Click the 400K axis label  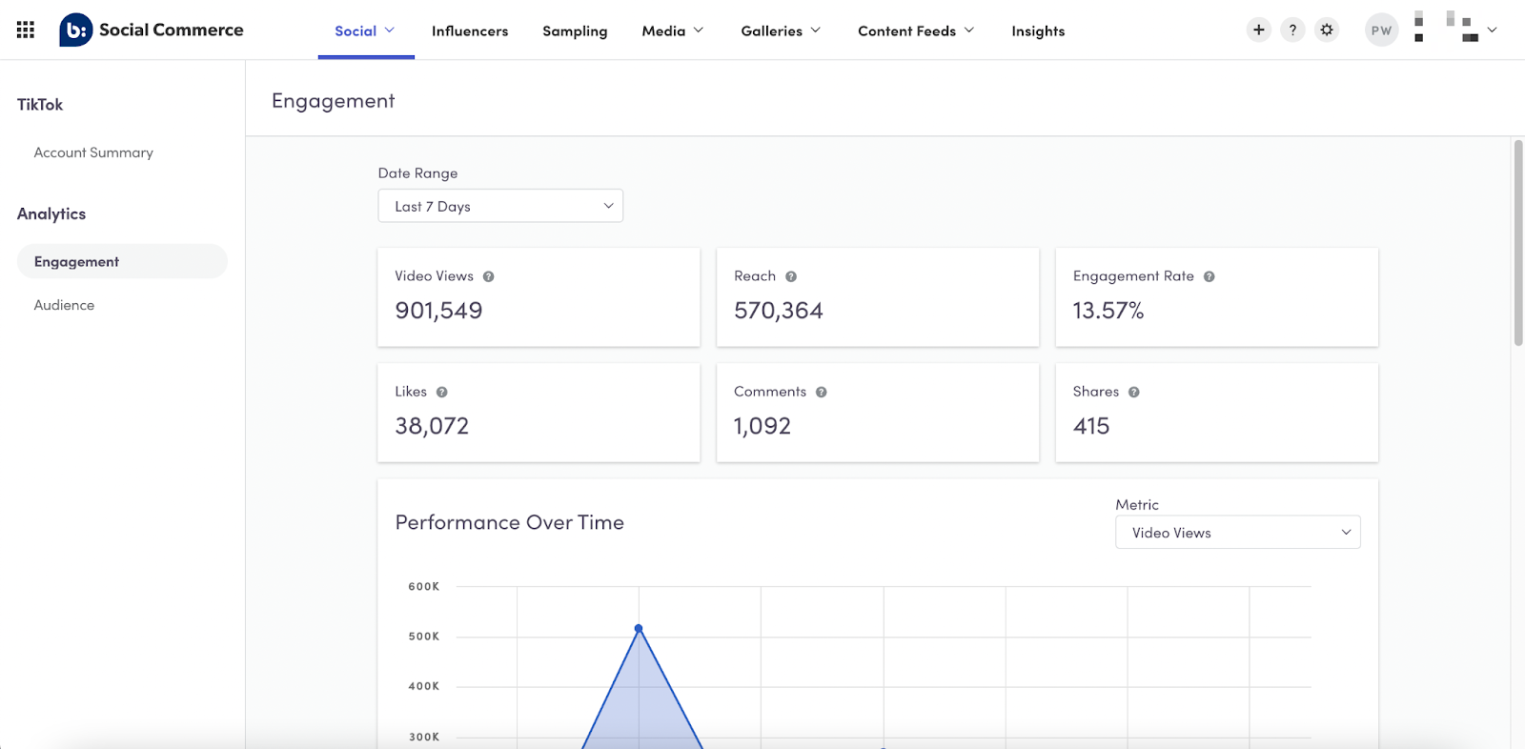coord(424,686)
